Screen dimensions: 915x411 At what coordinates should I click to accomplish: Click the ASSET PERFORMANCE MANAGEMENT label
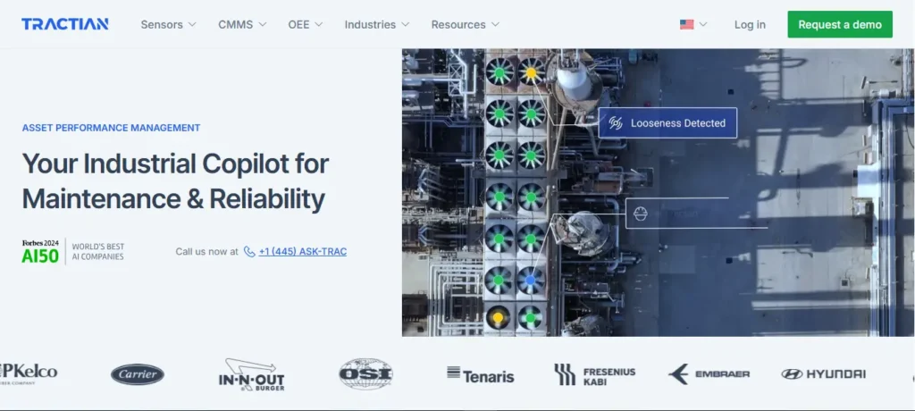[111, 128]
